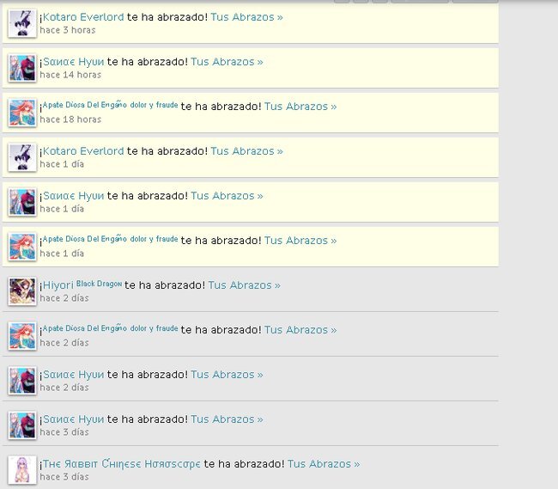
Task: Click Sanae Hyun avatar in 14 hours notification
Action: pos(22,68)
